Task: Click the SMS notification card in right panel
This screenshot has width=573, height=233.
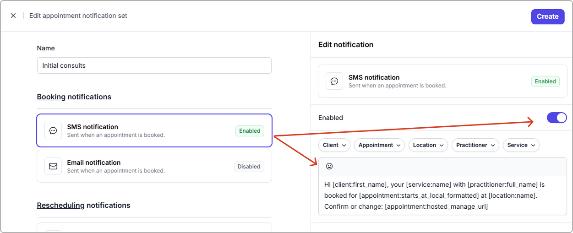Action: (x=435, y=81)
